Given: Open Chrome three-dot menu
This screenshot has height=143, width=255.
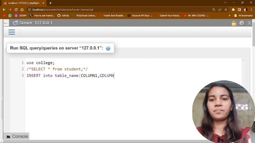Looking at the screenshot, I should pyautogui.click(x=251, y=10).
